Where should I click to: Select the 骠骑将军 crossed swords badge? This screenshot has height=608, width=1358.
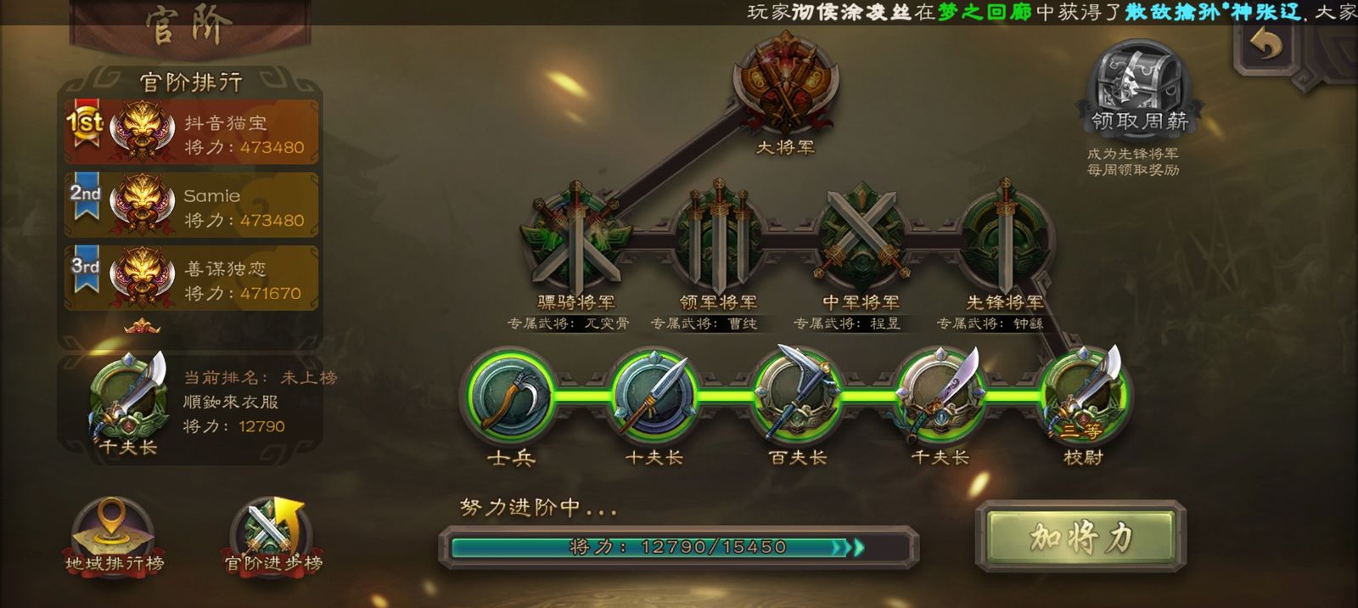point(575,238)
